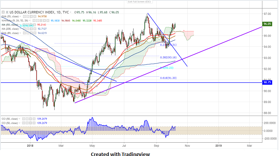Expand the EMA (55, close) dropdown arrow
Screen dimensions: 279x156
click(x=20, y=16)
